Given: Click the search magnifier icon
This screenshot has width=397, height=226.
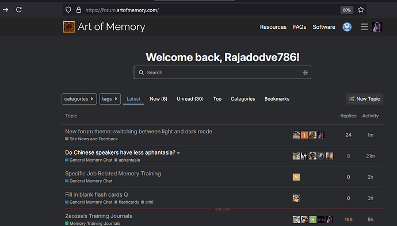Looking at the screenshot, I should pyautogui.click(x=142, y=72).
